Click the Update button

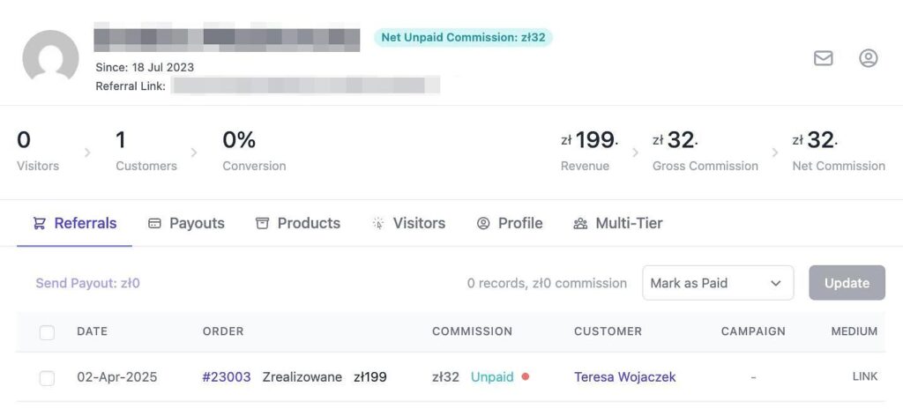pos(847,283)
